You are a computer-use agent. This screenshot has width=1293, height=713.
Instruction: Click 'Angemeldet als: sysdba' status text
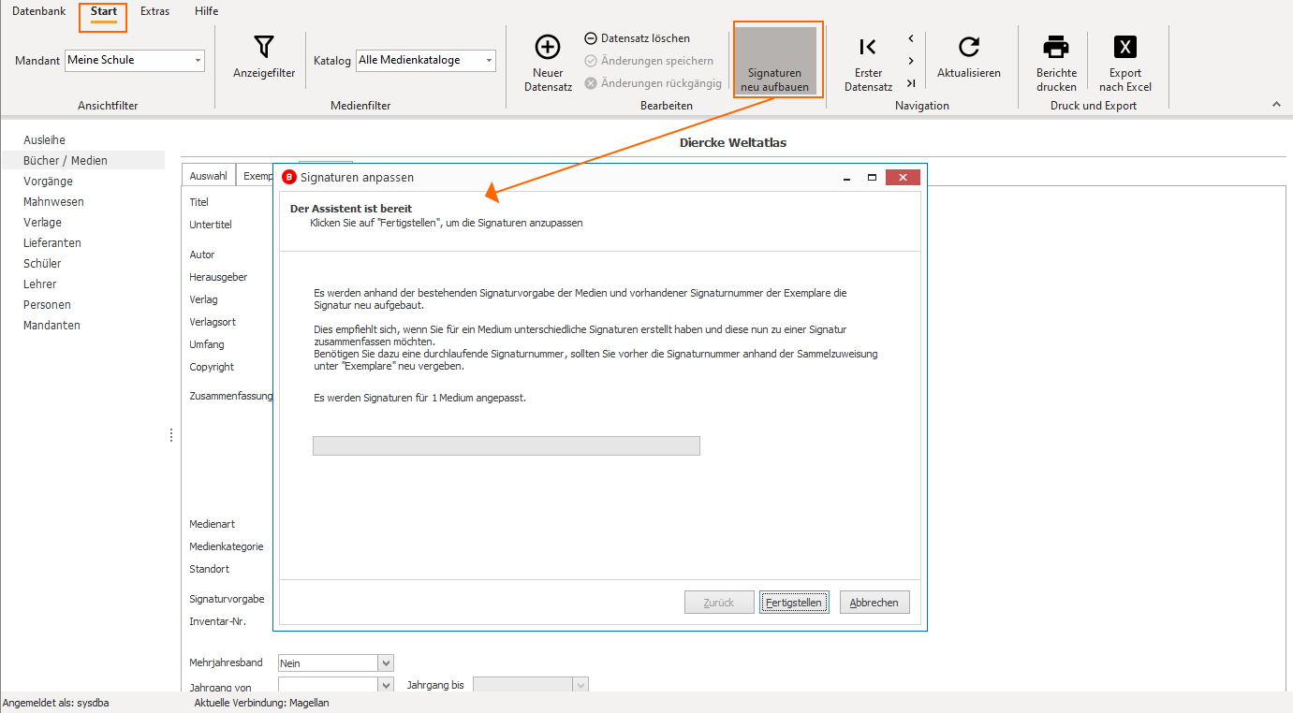tap(56, 703)
